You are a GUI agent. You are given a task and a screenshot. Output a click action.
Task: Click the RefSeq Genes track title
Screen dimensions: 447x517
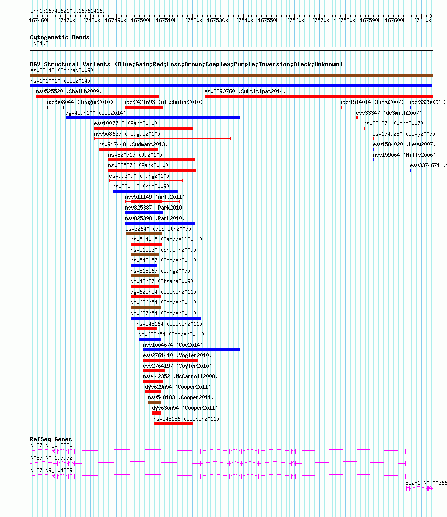coord(51,439)
